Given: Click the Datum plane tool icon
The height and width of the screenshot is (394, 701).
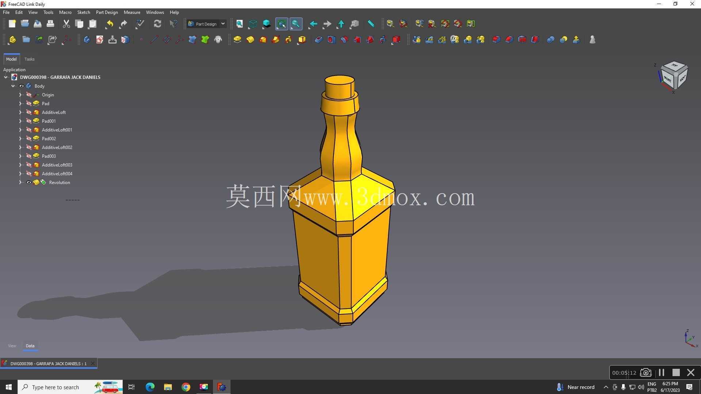Looking at the screenshot, I should (x=167, y=40).
